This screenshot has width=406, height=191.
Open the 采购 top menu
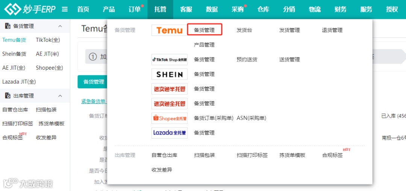[x=238, y=10]
